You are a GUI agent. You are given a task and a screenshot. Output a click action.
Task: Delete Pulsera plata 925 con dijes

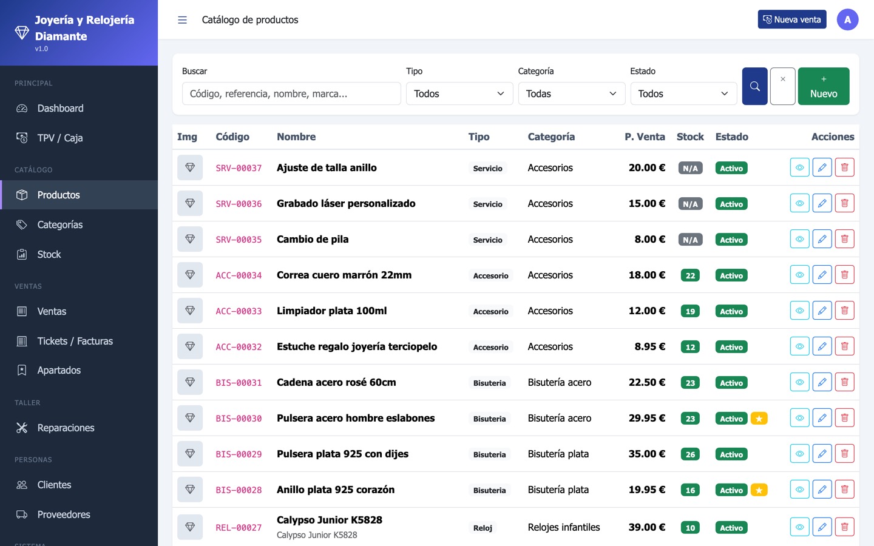pyautogui.click(x=844, y=454)
